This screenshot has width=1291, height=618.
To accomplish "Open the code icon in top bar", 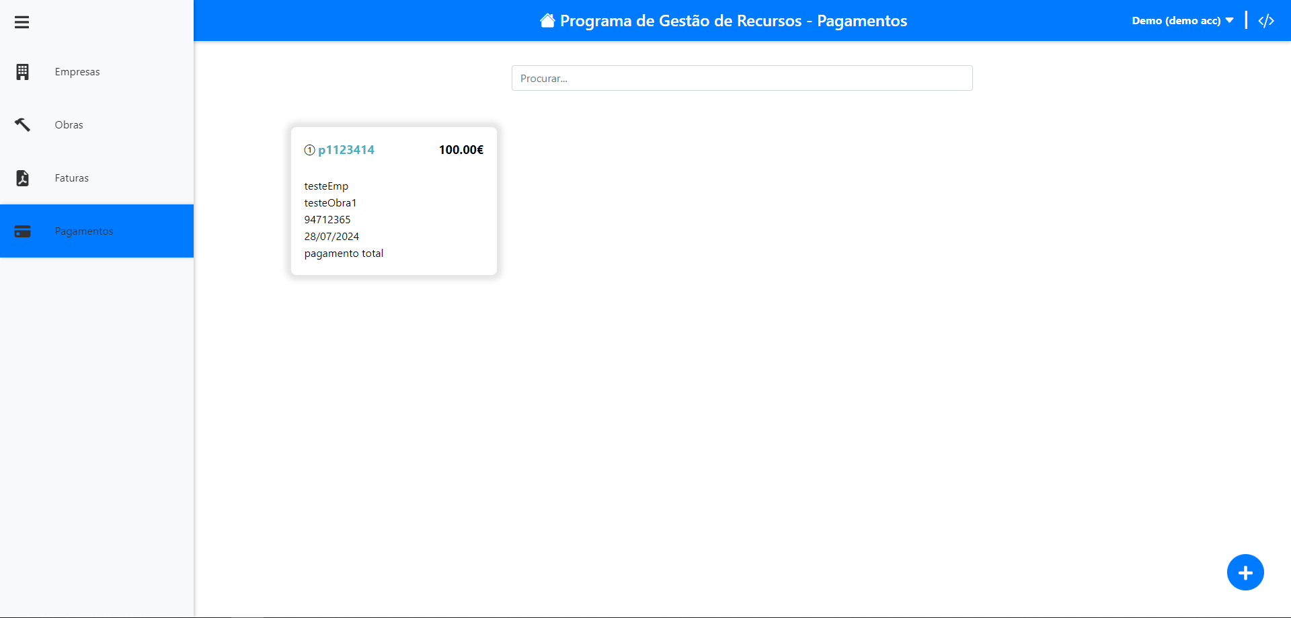I will click(1266, 21).
